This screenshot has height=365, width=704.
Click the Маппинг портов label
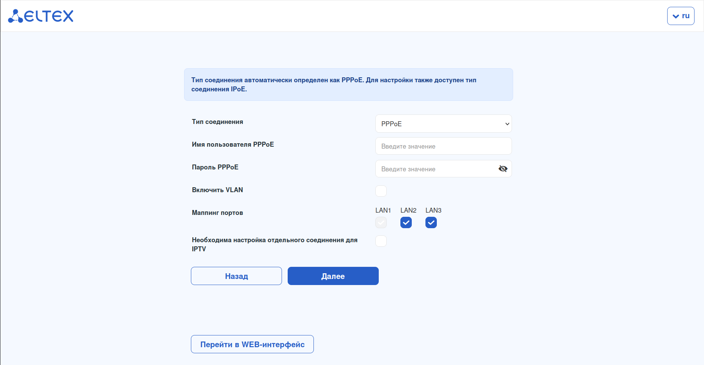coord(217,213)
